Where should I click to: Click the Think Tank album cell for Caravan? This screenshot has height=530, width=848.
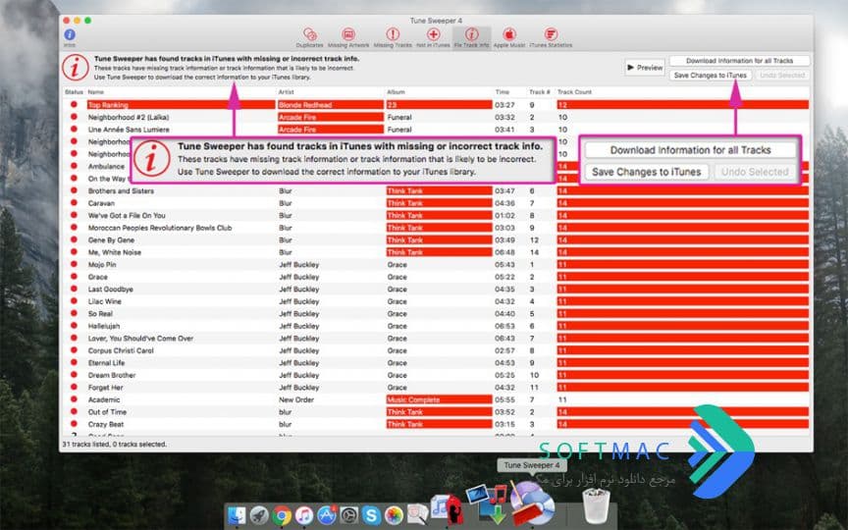click(439, 203)
